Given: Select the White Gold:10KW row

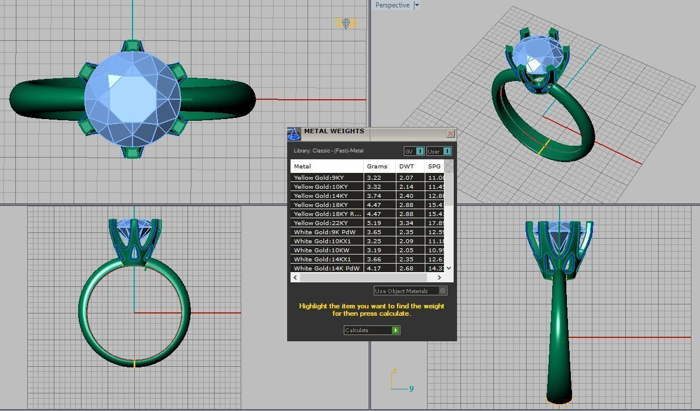Looking at the screenshot, I should coord(368,250).
